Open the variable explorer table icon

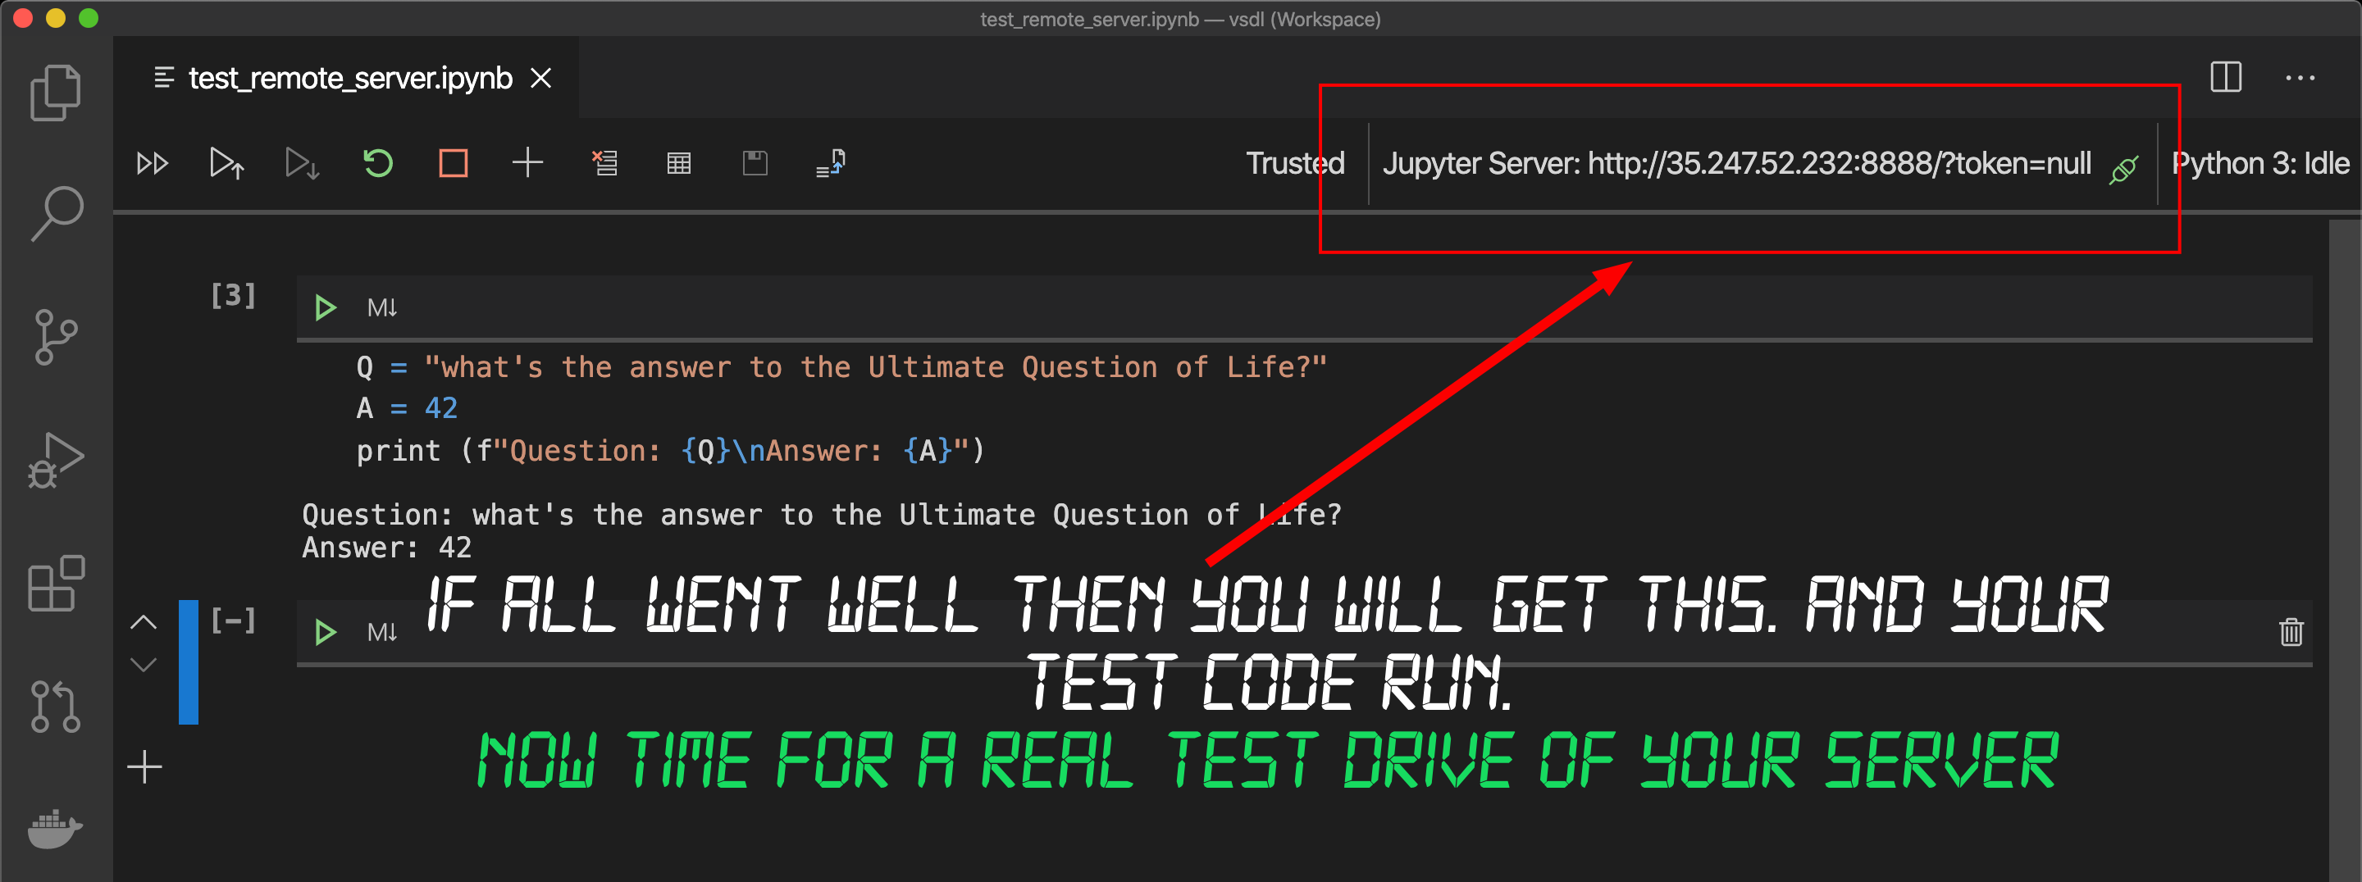(678, 164)
